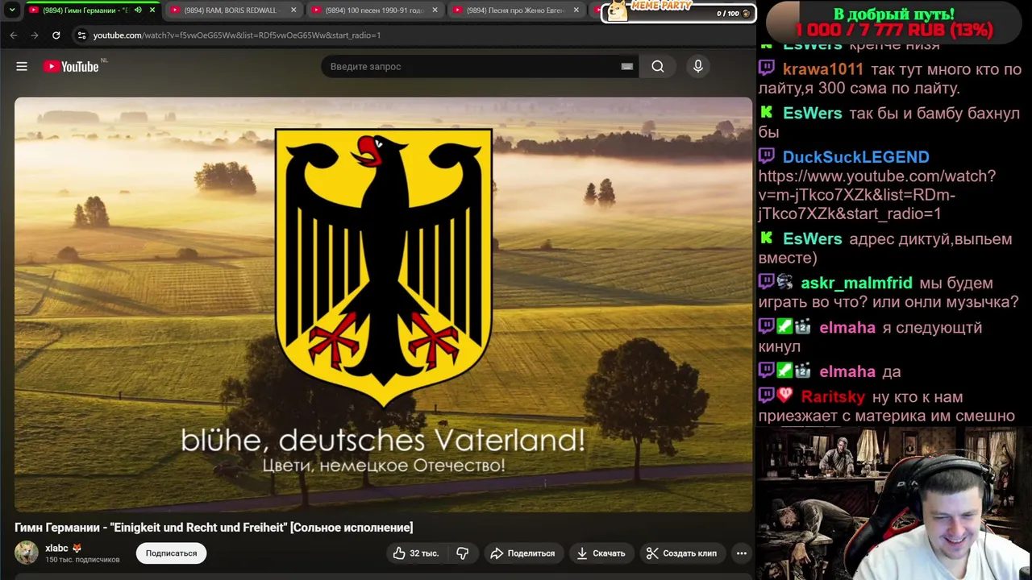The width and height of the screenshot is (1032, 580).
Task: Open the xlabc channel name link
Action: (x=56, y=548)
